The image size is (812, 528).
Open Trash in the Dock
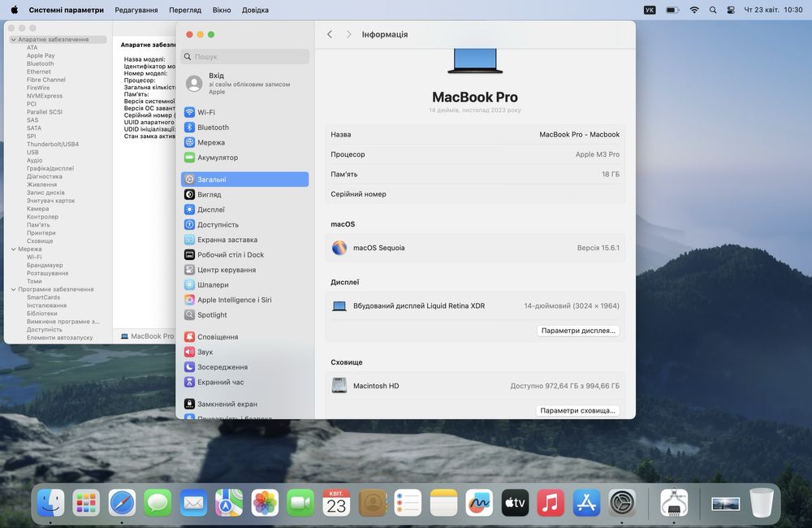(x=762, y=503)
